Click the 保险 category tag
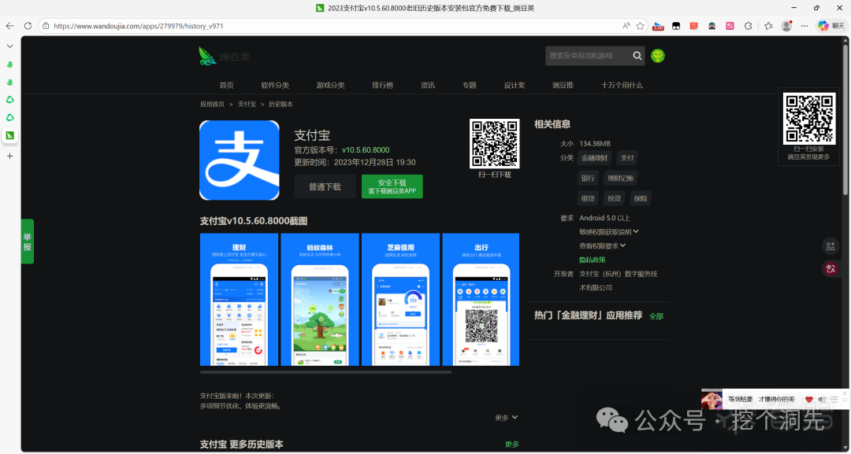Image resolution: width=851 pixels, height=454 pixels. click(x=641, y=198)
